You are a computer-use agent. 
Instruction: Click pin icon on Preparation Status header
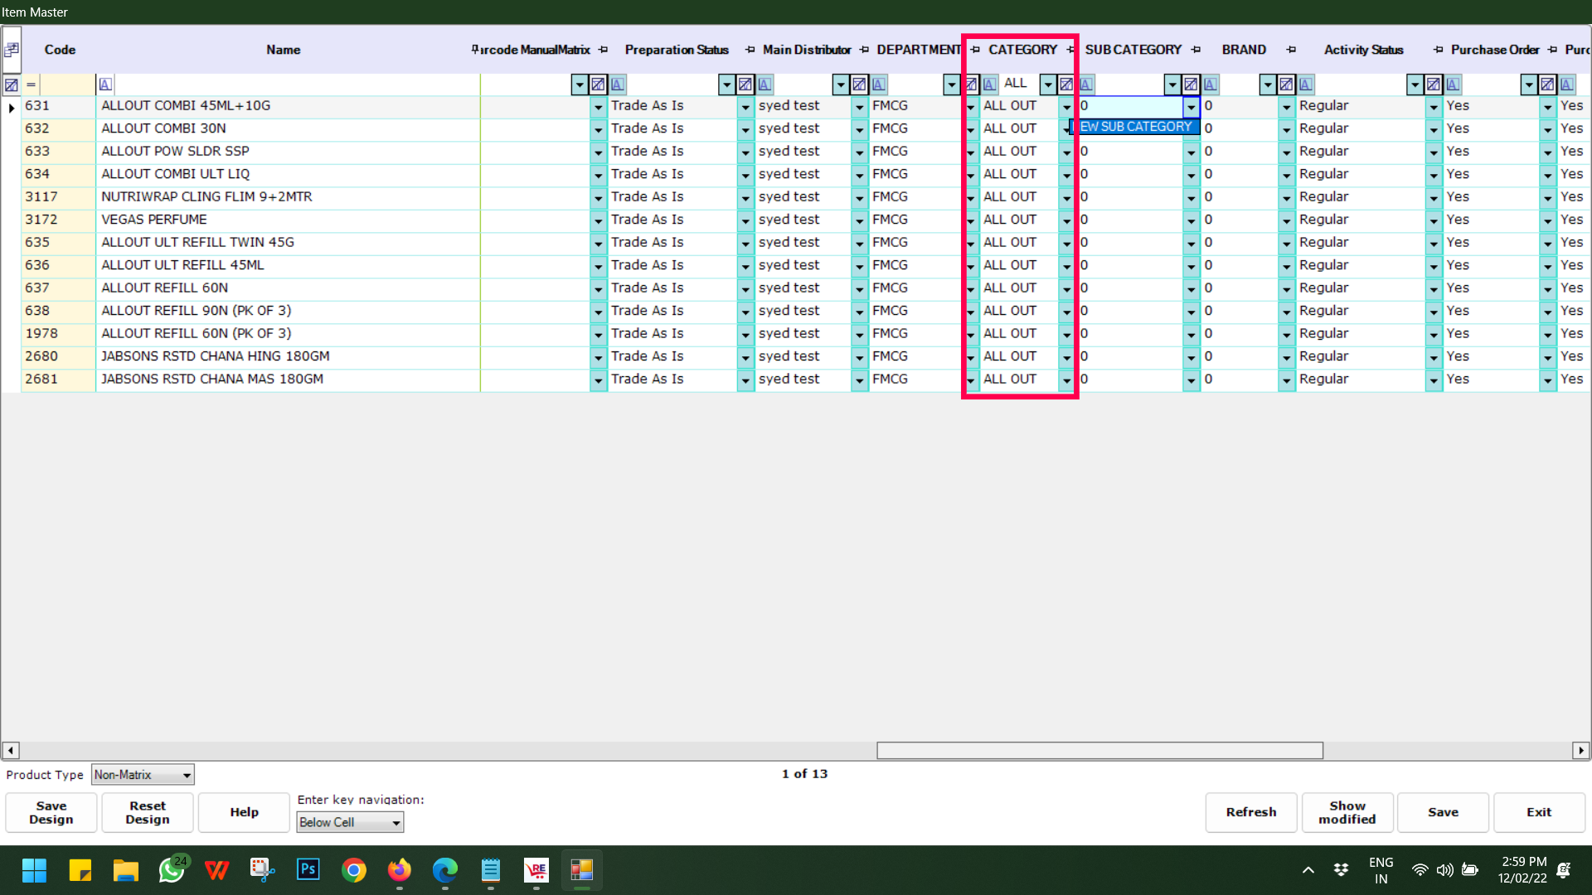coord(750,50)
